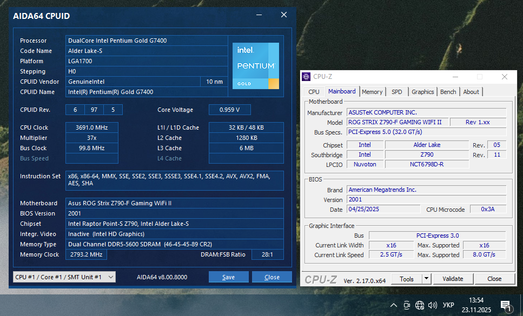
Task: Click the CPU Microcode 0x3A field
Action: pyautogui.click(x=488, y=209)
